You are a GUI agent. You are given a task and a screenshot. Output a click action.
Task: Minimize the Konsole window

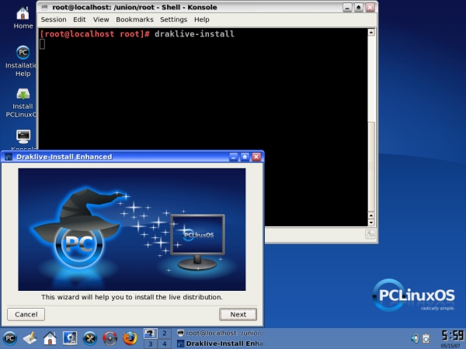pos(347,7)
